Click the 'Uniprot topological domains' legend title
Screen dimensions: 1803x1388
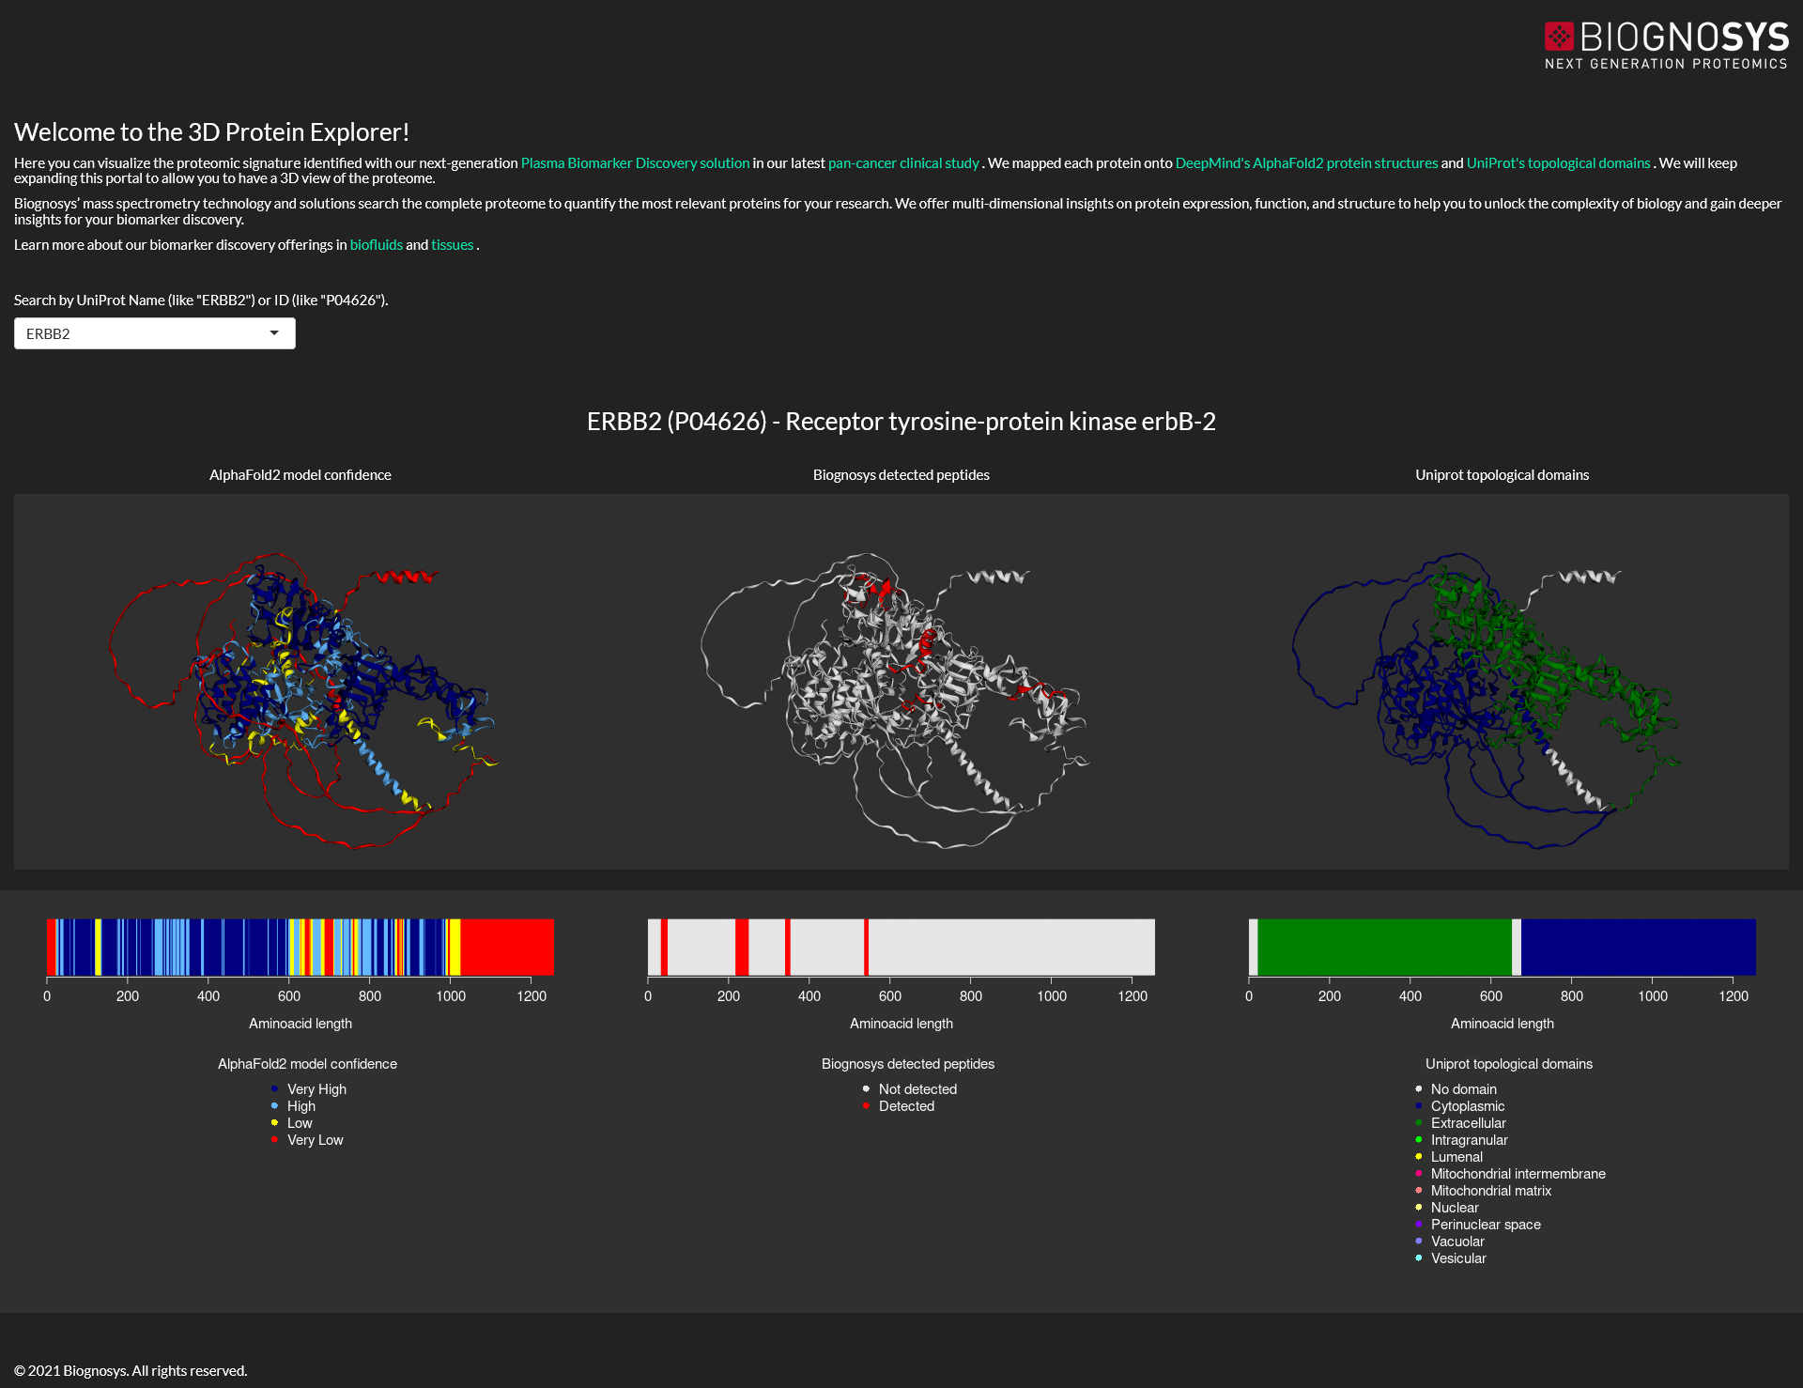pos(1509,1064)
